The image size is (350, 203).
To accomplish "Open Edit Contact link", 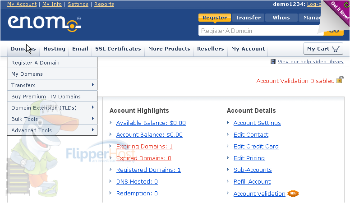I will tap(251, 135).
